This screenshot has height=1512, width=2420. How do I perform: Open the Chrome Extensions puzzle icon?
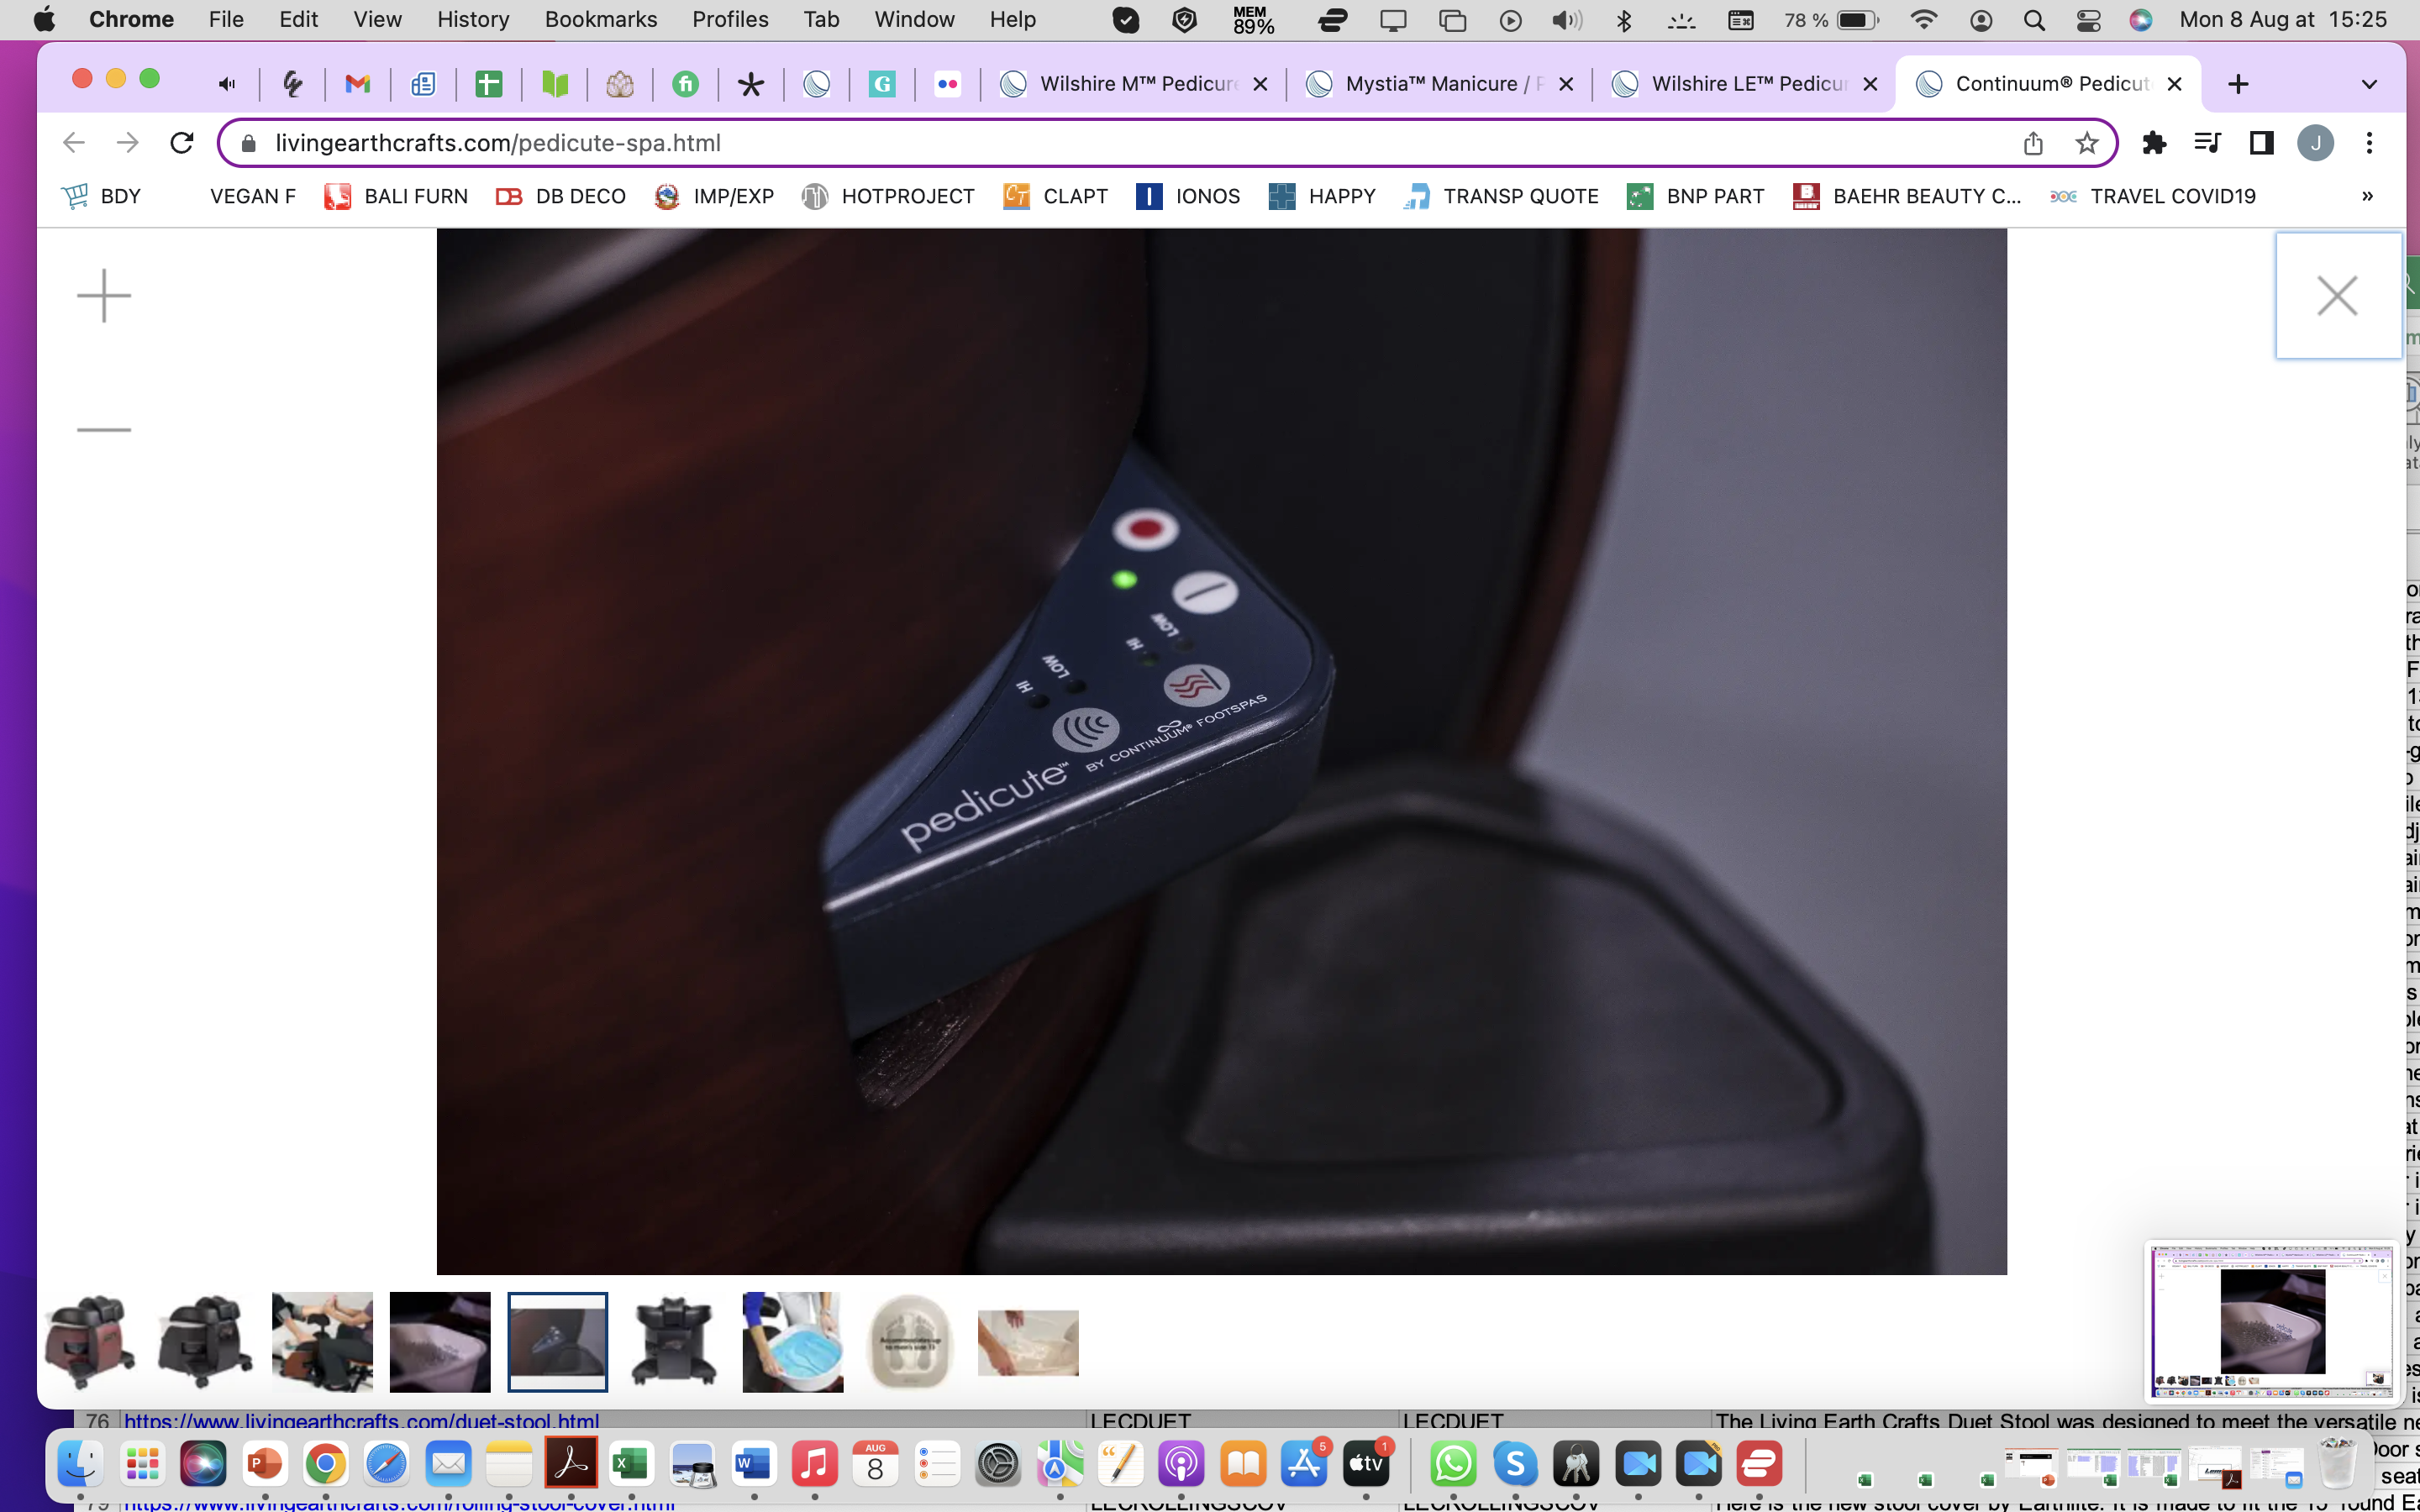tap(2154, 143)
